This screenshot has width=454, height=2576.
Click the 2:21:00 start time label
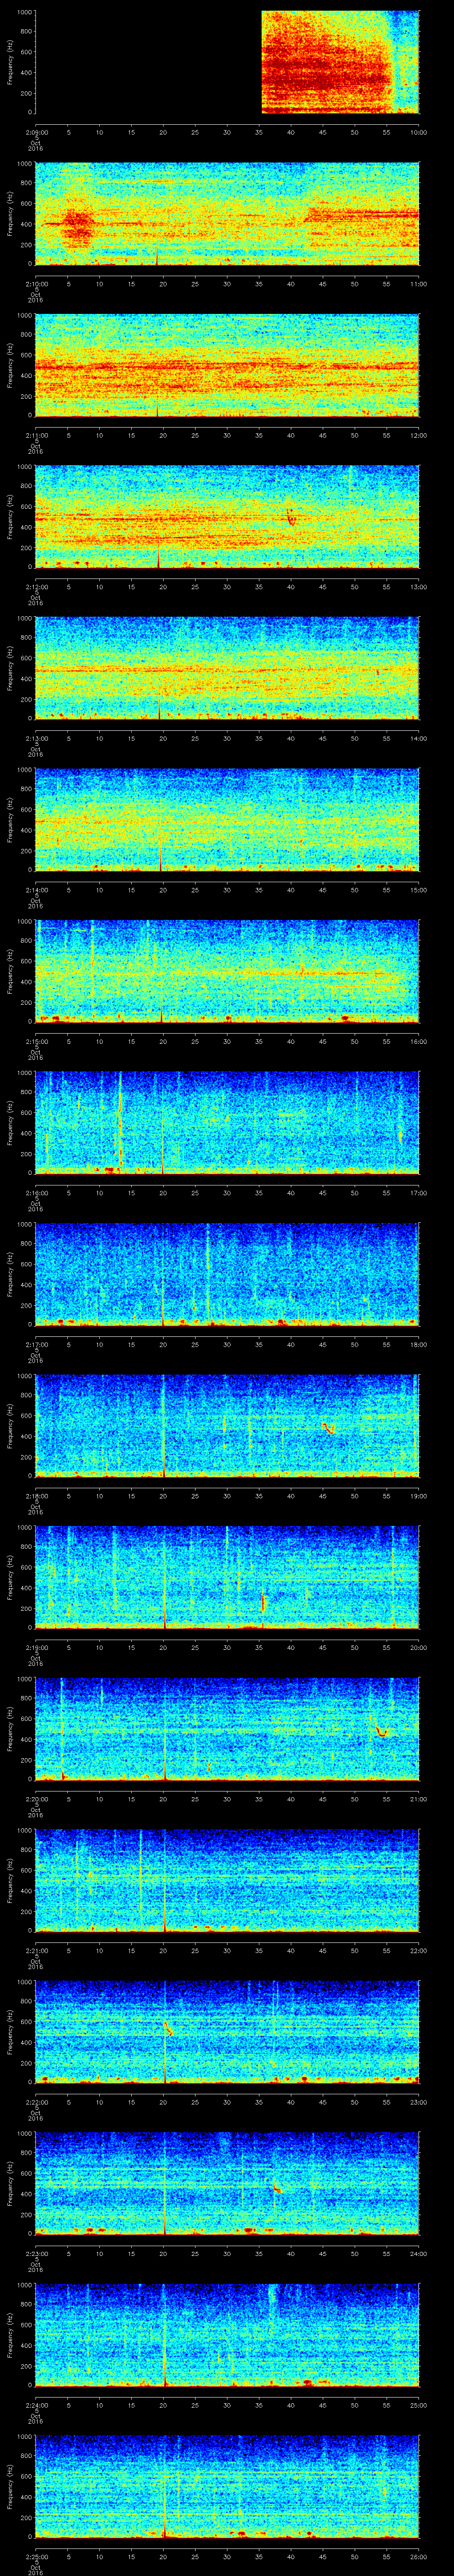tap(36, 1950)
